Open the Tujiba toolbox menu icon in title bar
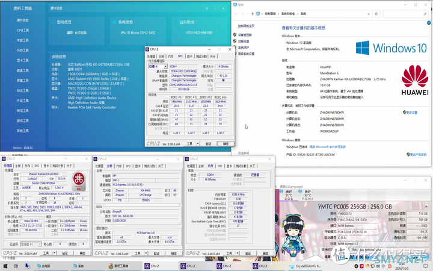The image size is (433, 271). [207, 8]
